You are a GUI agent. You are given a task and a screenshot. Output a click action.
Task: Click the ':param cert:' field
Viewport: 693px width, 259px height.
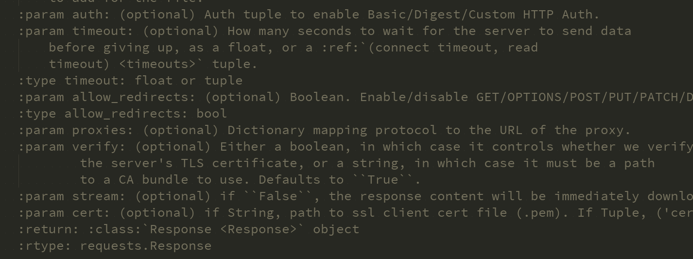point(65,213)
